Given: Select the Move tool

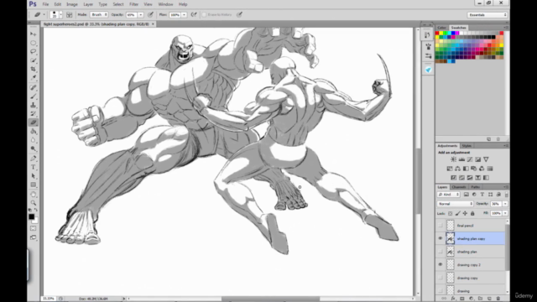Looking at the screenshot, I should pos(34,34).
